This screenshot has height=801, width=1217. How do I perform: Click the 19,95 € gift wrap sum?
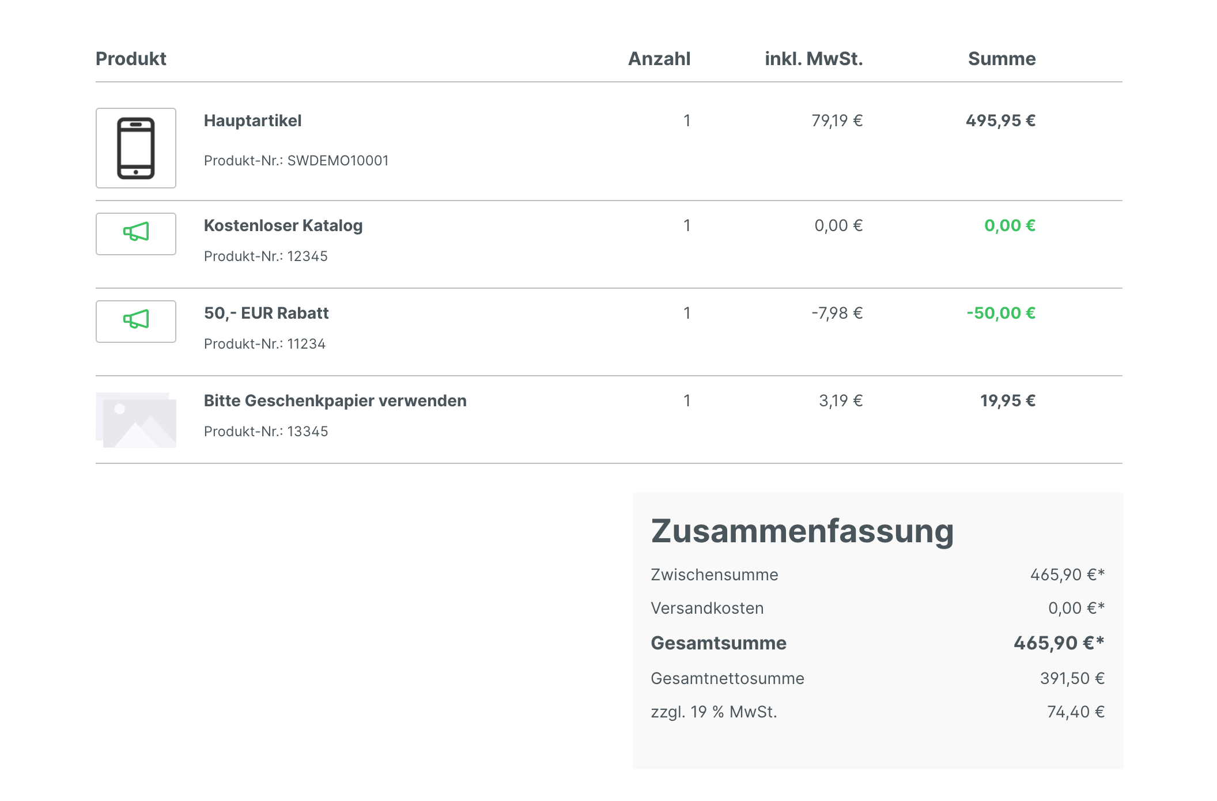1008,400
